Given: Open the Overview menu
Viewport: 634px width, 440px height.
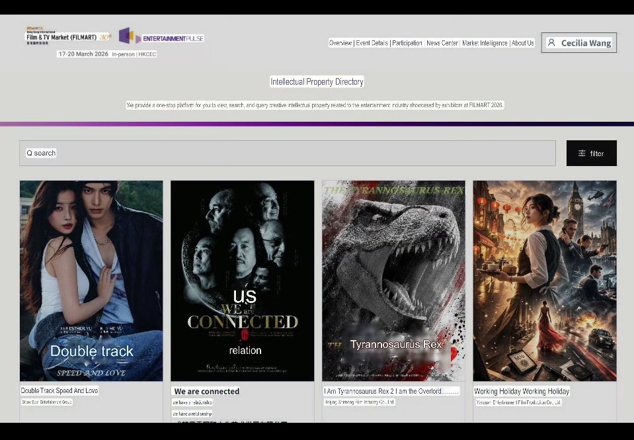Looking at the screenshot, I should click(x=340, y=43).
